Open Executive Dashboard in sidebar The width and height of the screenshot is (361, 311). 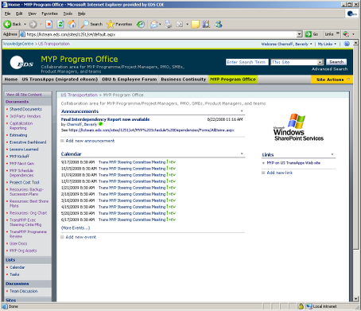pos(28,142)
